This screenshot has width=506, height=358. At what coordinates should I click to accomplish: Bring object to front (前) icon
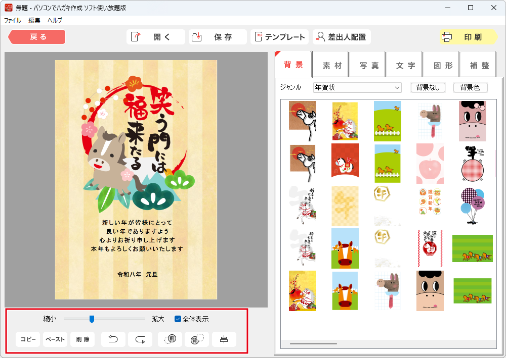170,339
